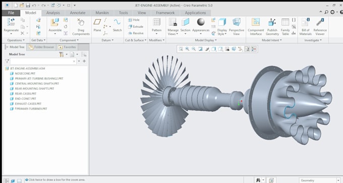Expand the Operations group menu

pos(16,40)
